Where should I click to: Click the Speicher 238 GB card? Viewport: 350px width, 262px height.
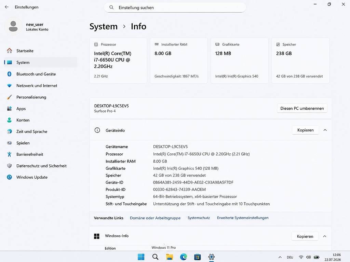300,60
